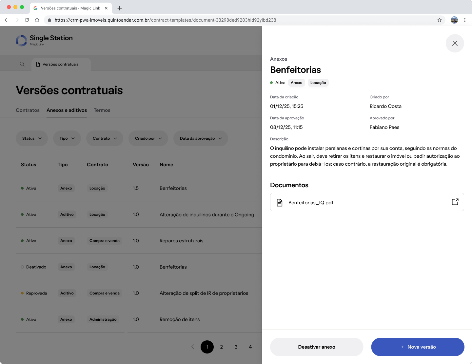
Task: Go back with browser back arrow
Action: point(7,20)
